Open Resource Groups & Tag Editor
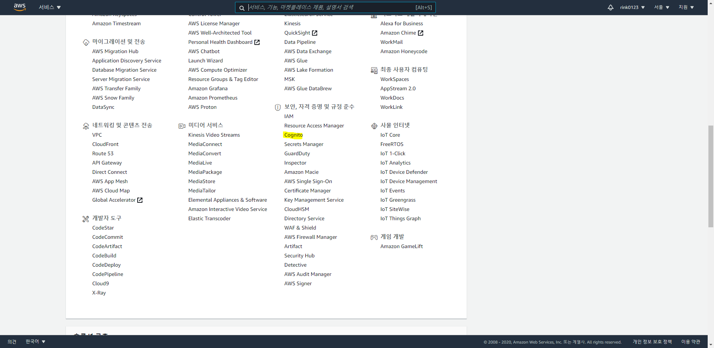The width and height of the screenshot is (714, 348). (223, 79)
